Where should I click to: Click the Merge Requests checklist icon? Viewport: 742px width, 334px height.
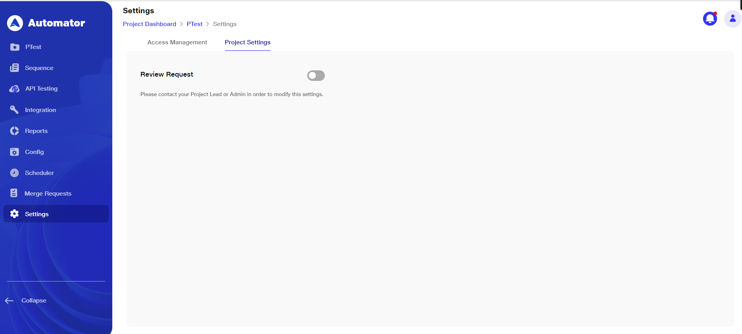[x=14, y=193]
